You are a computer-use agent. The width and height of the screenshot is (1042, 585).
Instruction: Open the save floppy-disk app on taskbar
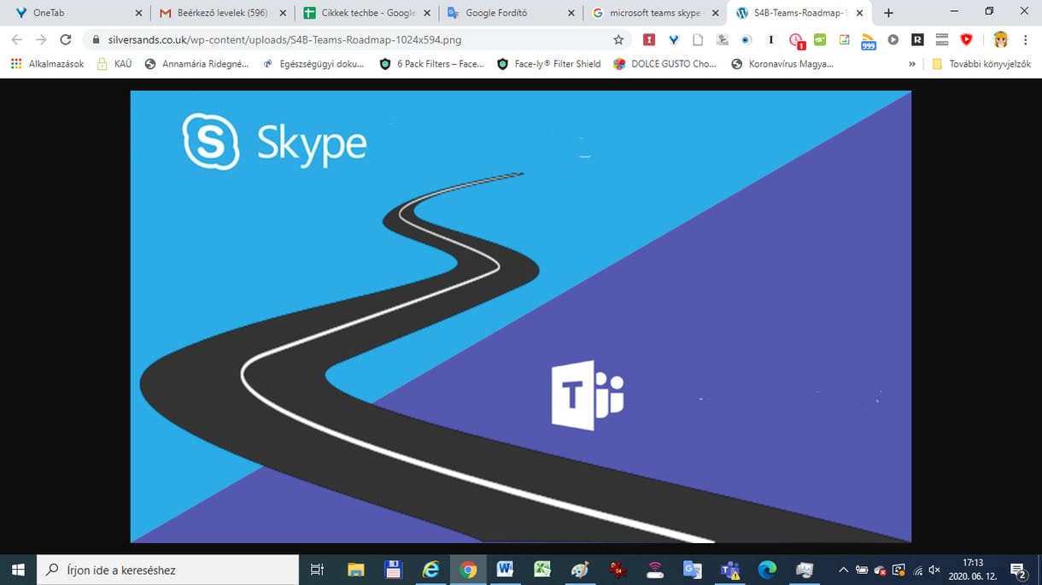point(393,570)
